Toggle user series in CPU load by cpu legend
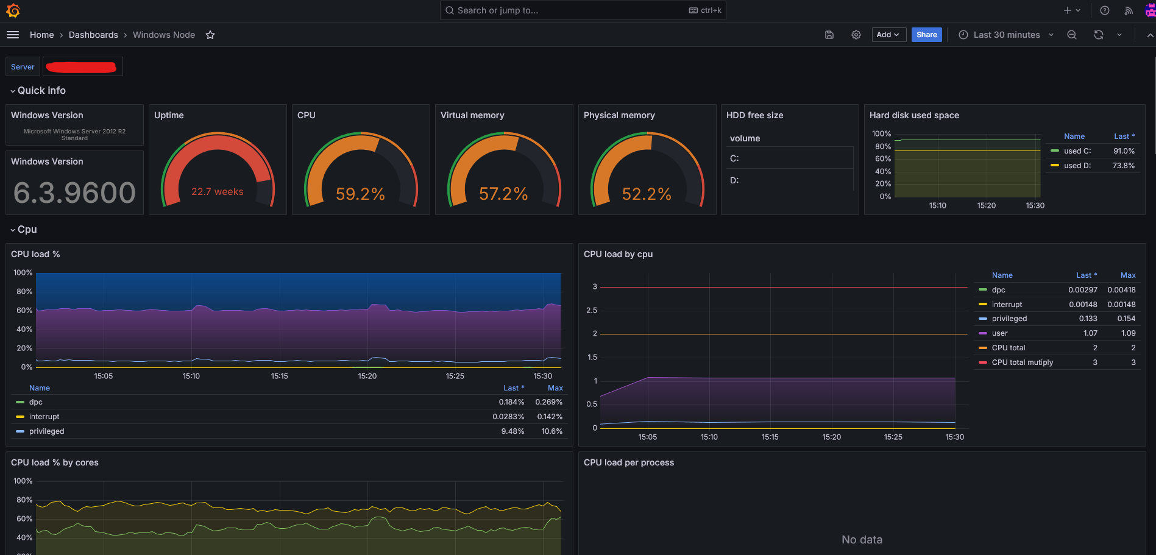The height and width of the screenshot is (555, 1156). 999,333
